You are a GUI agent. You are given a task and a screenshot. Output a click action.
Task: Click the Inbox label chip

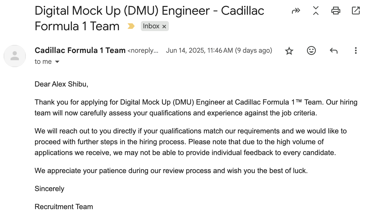151,26
